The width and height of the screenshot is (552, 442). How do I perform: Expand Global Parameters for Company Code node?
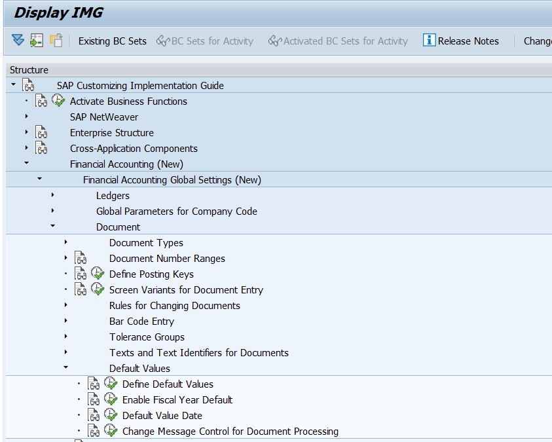click(x=53, y=210)
